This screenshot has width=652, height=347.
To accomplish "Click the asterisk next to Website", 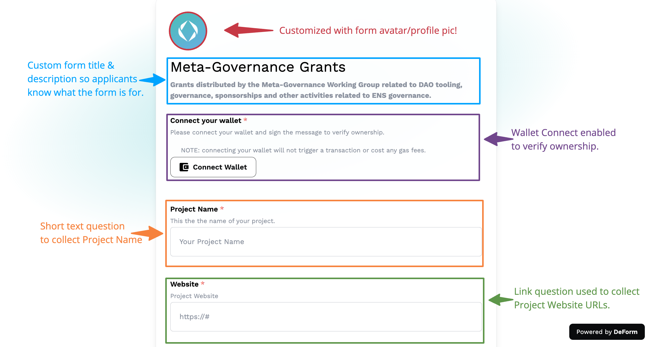I will [x=203, y=284].
